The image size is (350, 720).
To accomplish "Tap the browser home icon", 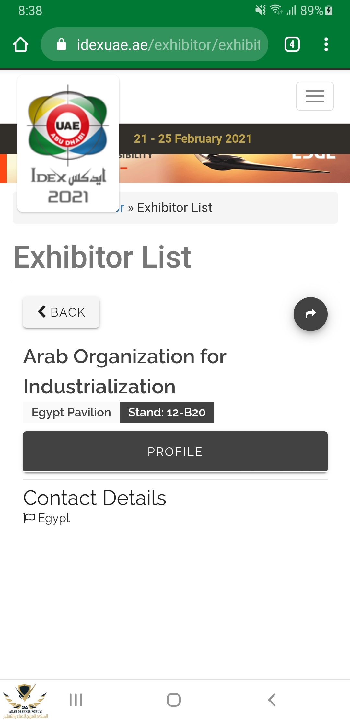I will 21,44.
